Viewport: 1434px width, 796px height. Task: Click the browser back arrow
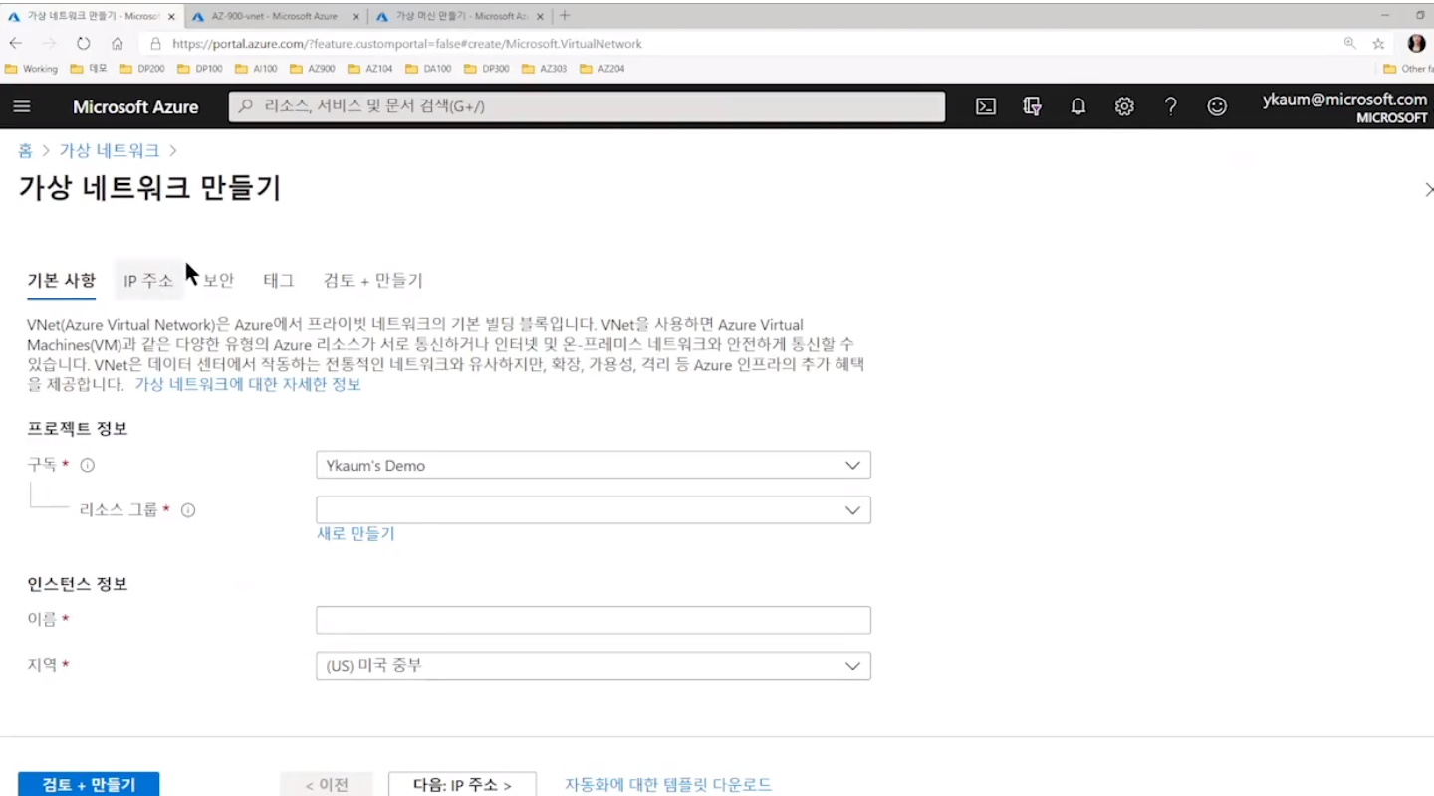(15, 44)
